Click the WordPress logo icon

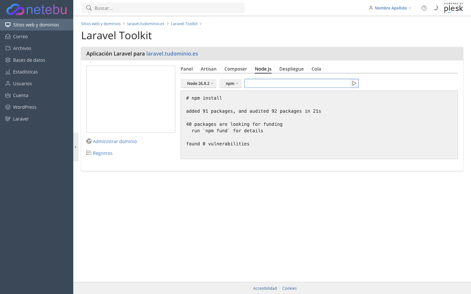tap(8, 107)
